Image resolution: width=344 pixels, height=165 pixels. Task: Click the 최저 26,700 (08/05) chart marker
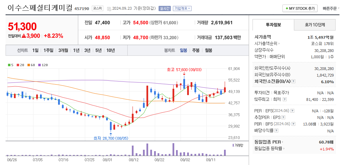click(111, 138)
